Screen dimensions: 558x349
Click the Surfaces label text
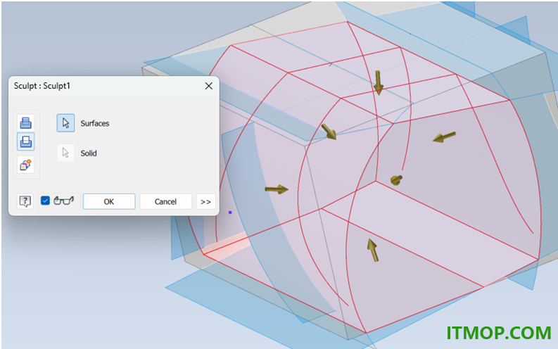click(95, 123)
